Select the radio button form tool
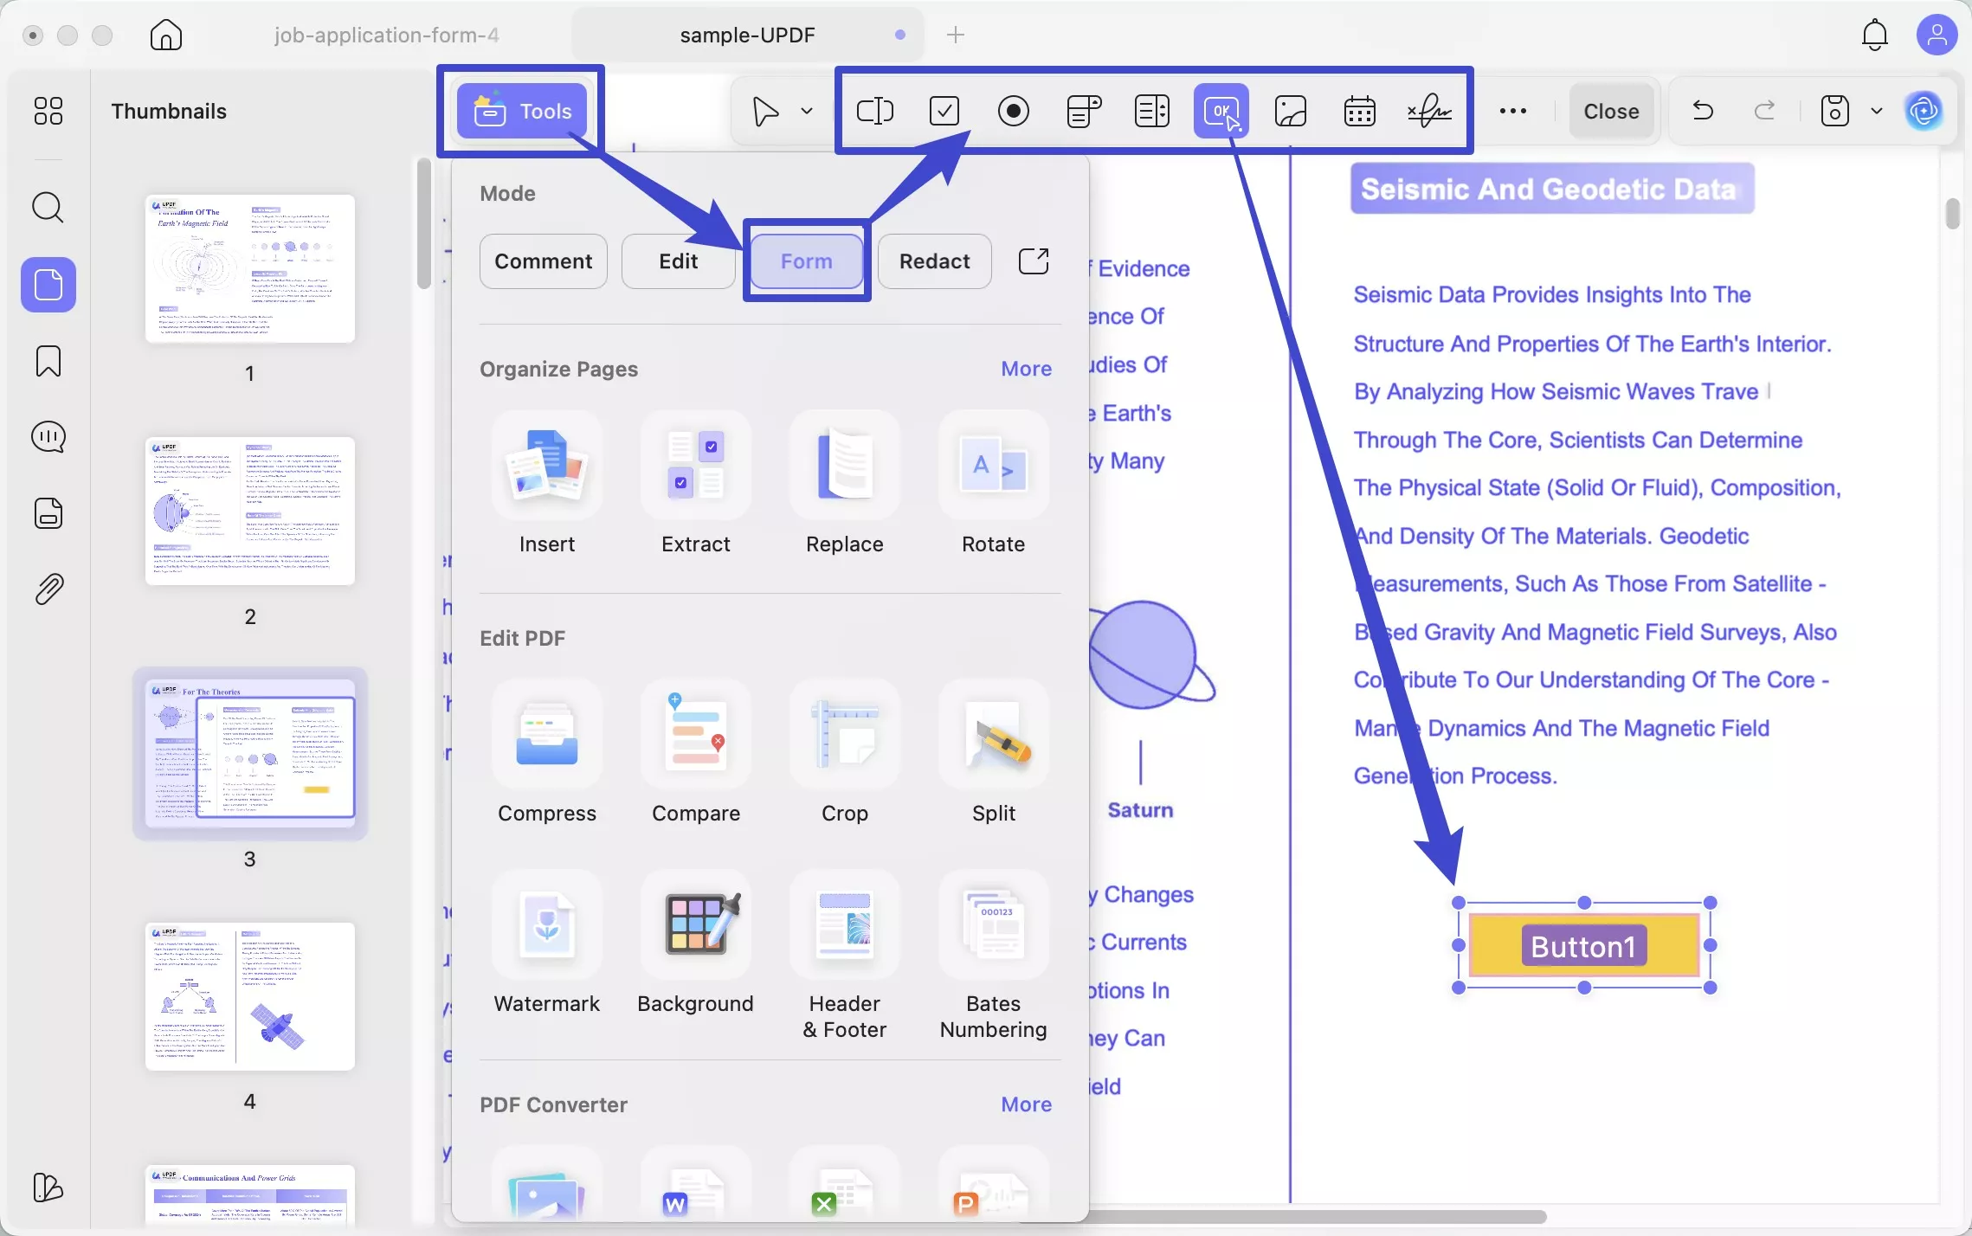The width and height of the screenshot is (1972, 1236). pyautogui.click(x=1013, y=111)
